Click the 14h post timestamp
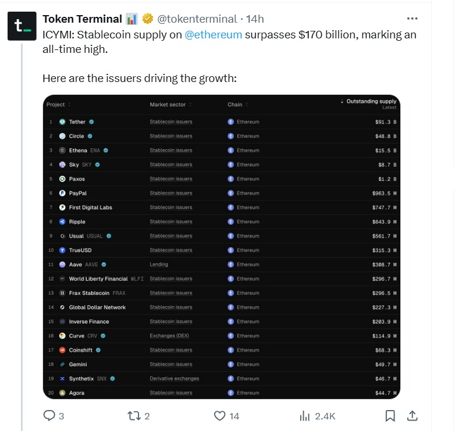Image resolution: width=455 pixels, height=431 pixels. point(255,19)
